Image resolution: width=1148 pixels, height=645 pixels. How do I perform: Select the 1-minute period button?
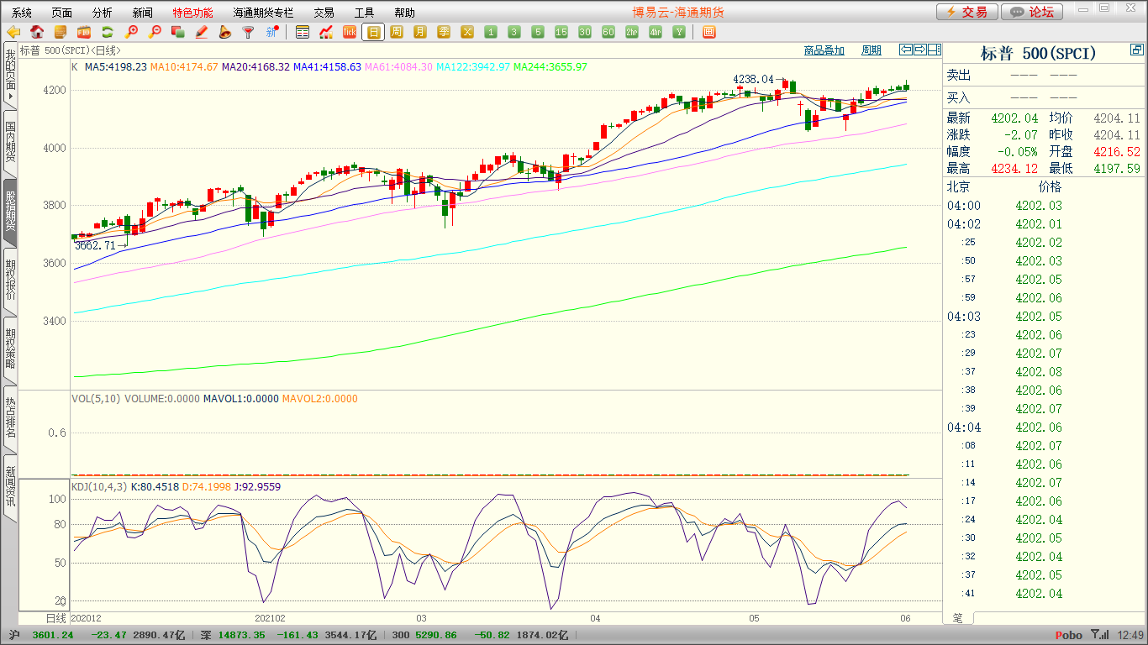(x=491, y=32)
